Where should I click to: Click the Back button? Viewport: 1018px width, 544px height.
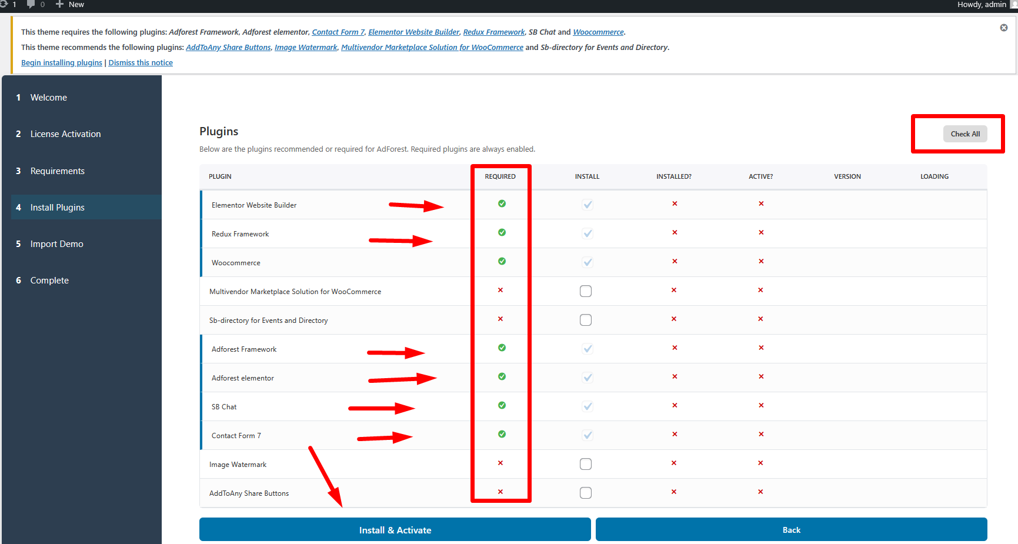[792, 529]
